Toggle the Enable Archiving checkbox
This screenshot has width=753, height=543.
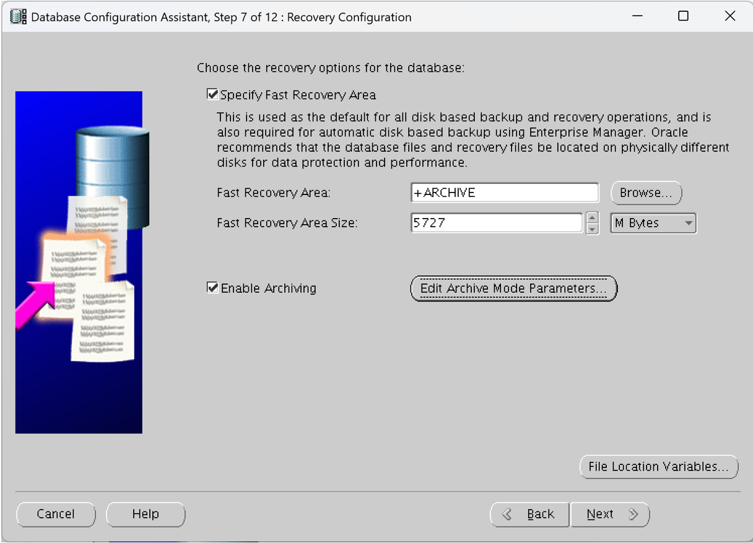(212, 288)
